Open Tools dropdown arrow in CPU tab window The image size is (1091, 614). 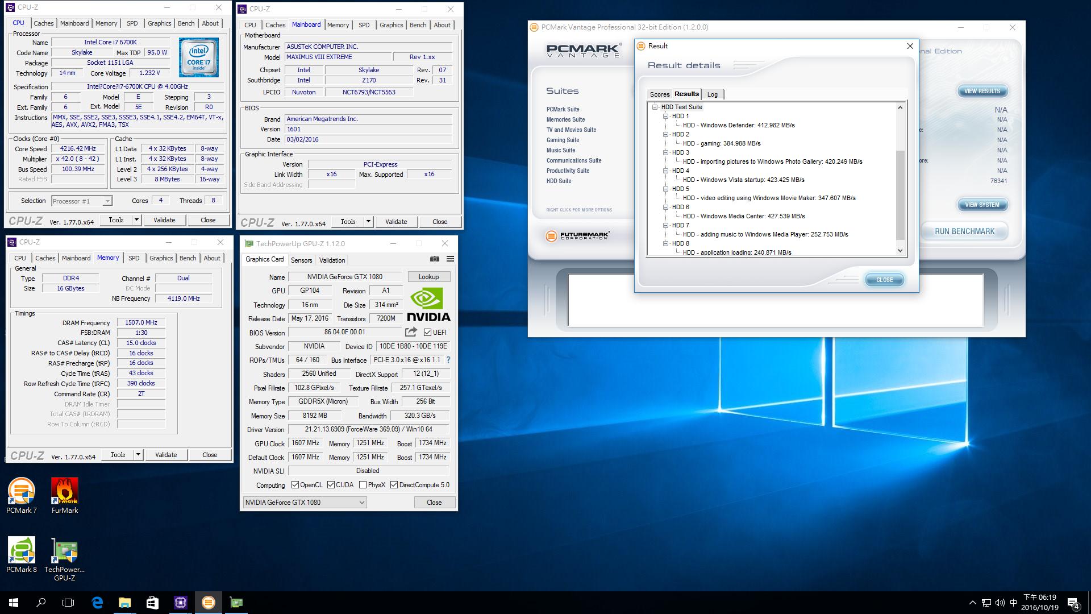click(136, 220)
